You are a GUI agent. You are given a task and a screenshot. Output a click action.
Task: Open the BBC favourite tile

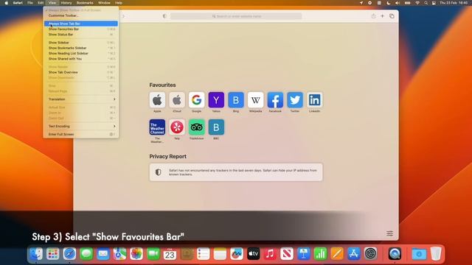tap(216, 127)
